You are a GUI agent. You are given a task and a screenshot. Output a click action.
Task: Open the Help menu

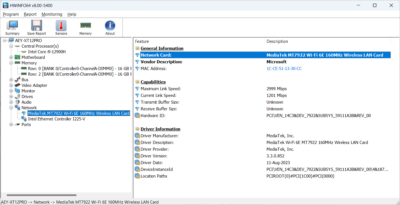(72, 14)
